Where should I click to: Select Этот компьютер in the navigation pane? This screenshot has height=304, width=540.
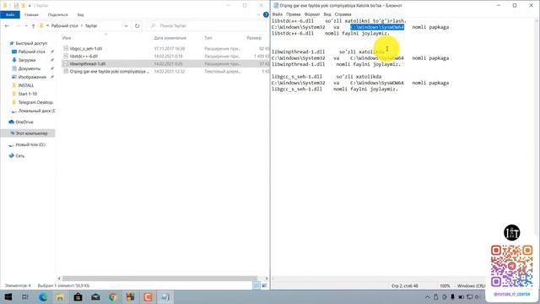click(x=31, y=133)
